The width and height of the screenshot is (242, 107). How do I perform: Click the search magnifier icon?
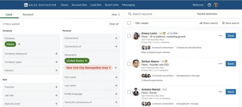click(x=130, y=14)
